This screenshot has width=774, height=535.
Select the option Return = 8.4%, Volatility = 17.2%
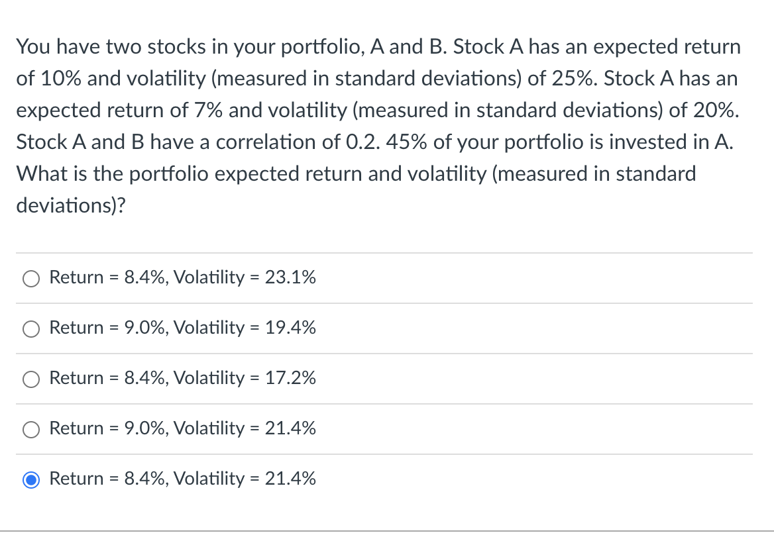tap(182, 378)
